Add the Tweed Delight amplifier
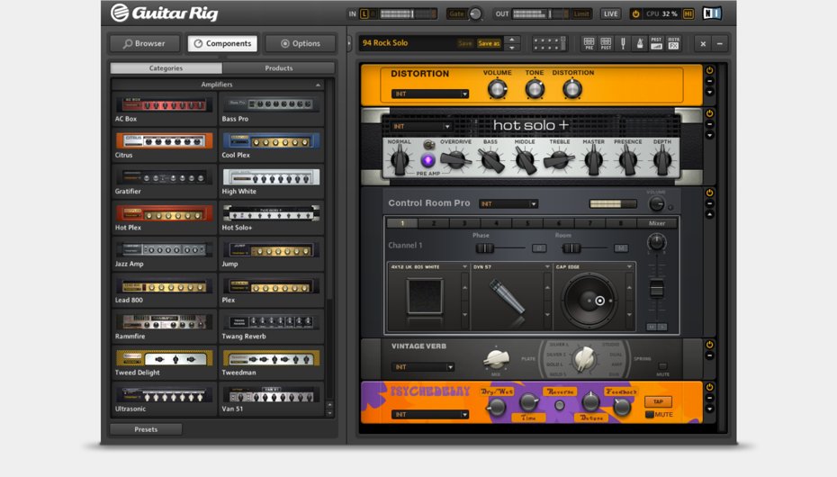Screen dimensions: 837x477 pyautogui.click(x=165, y=358)
